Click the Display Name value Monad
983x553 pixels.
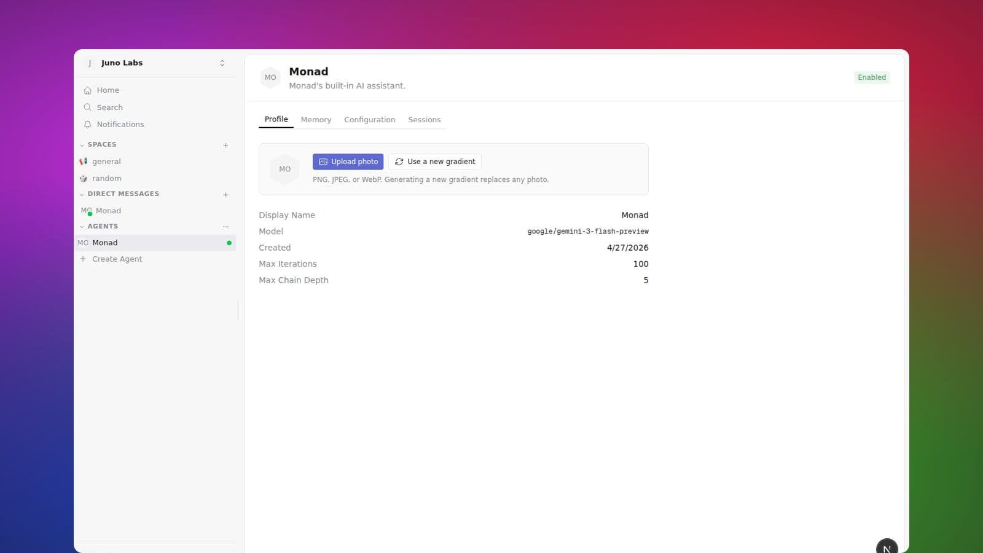coord(635,215)
